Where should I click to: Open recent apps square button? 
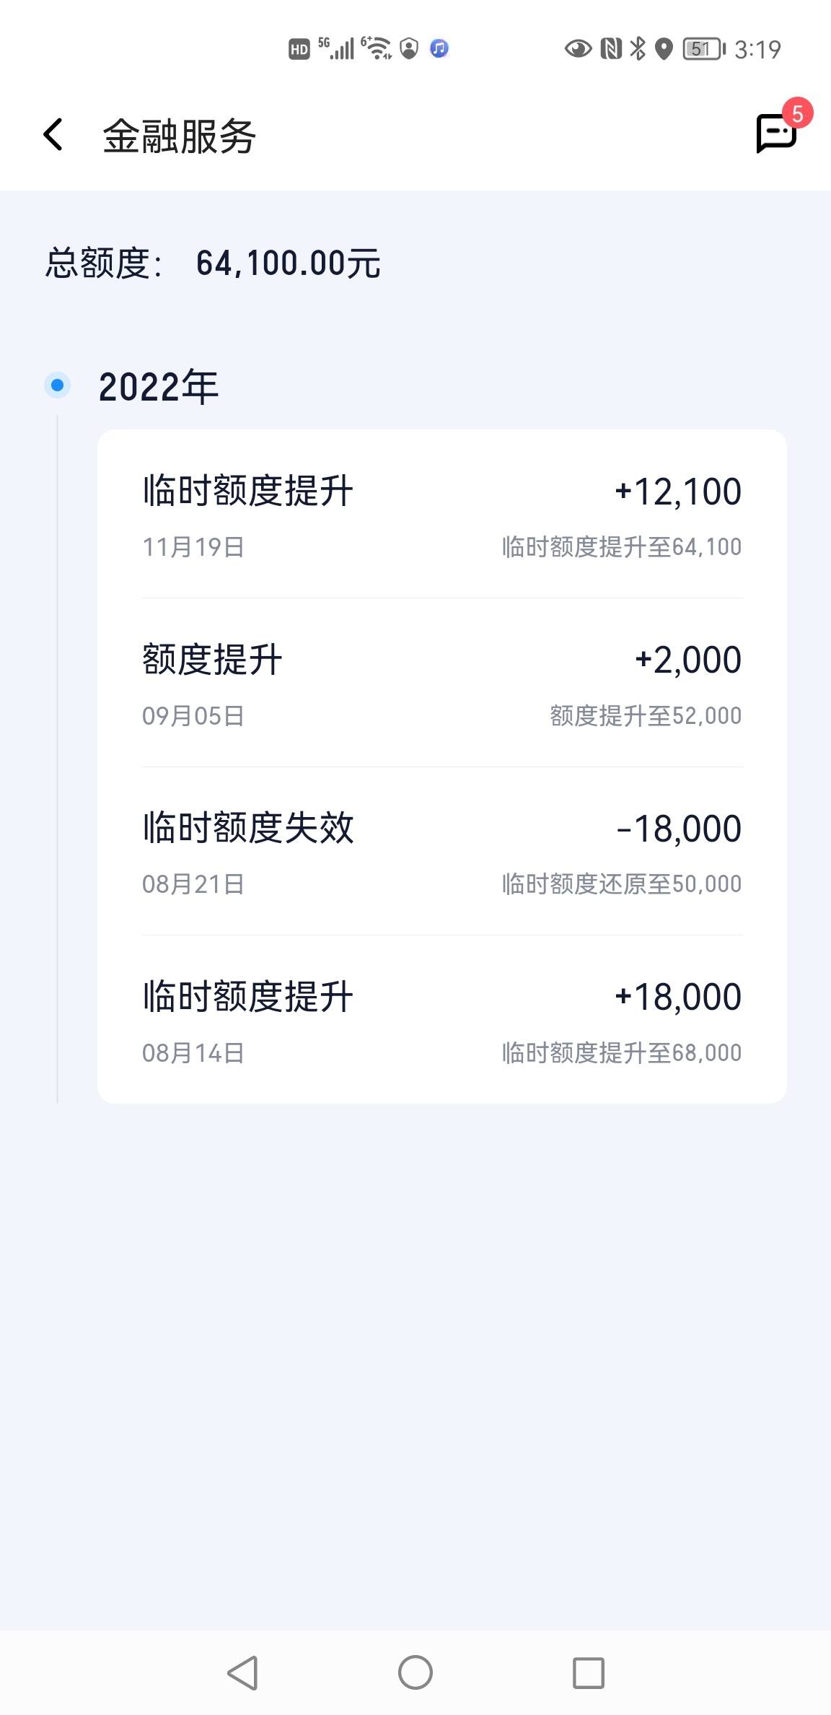589,1672
